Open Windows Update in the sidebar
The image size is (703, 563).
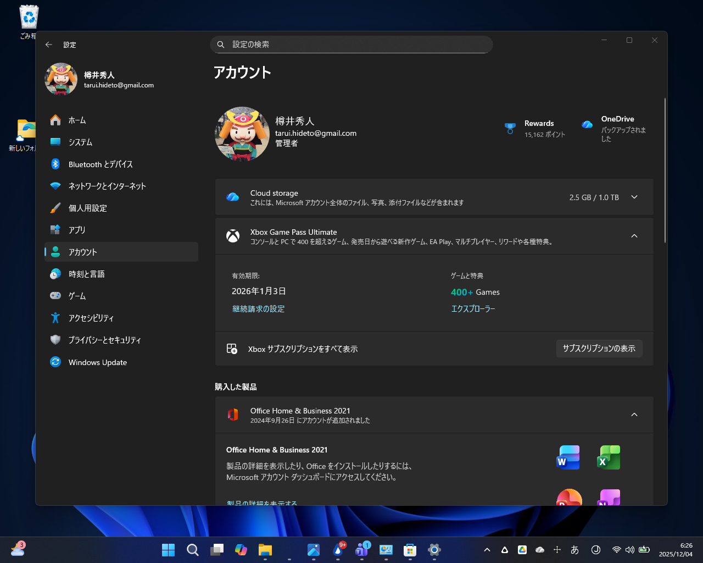pos(121,362)
